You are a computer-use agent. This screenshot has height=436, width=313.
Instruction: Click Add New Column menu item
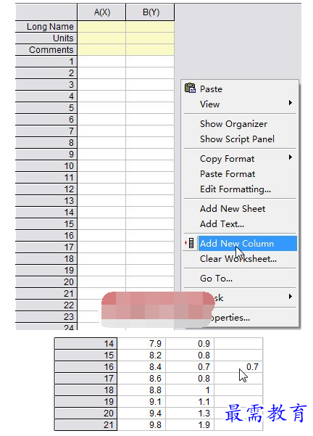click(x=248, y=244)
